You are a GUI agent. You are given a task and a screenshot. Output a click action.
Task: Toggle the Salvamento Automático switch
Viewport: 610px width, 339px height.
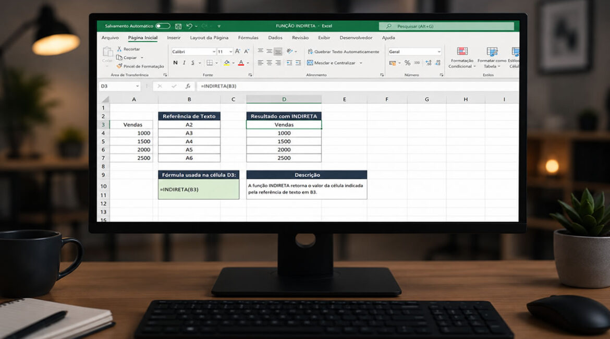163,26
